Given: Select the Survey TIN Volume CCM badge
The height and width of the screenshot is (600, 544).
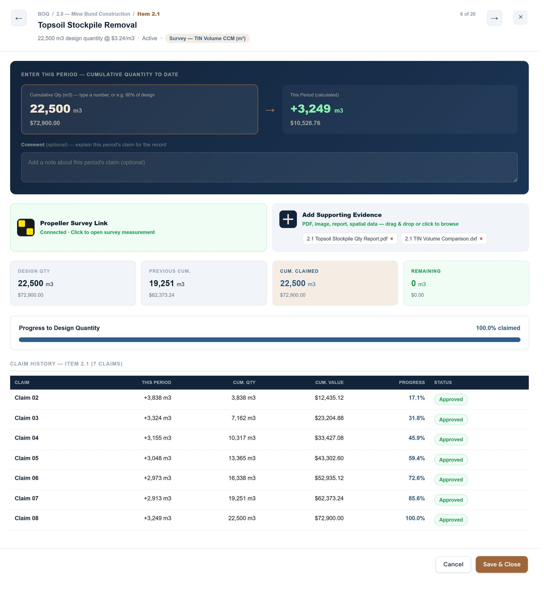Looking at the screenshot, I should [x=207, y=38].
